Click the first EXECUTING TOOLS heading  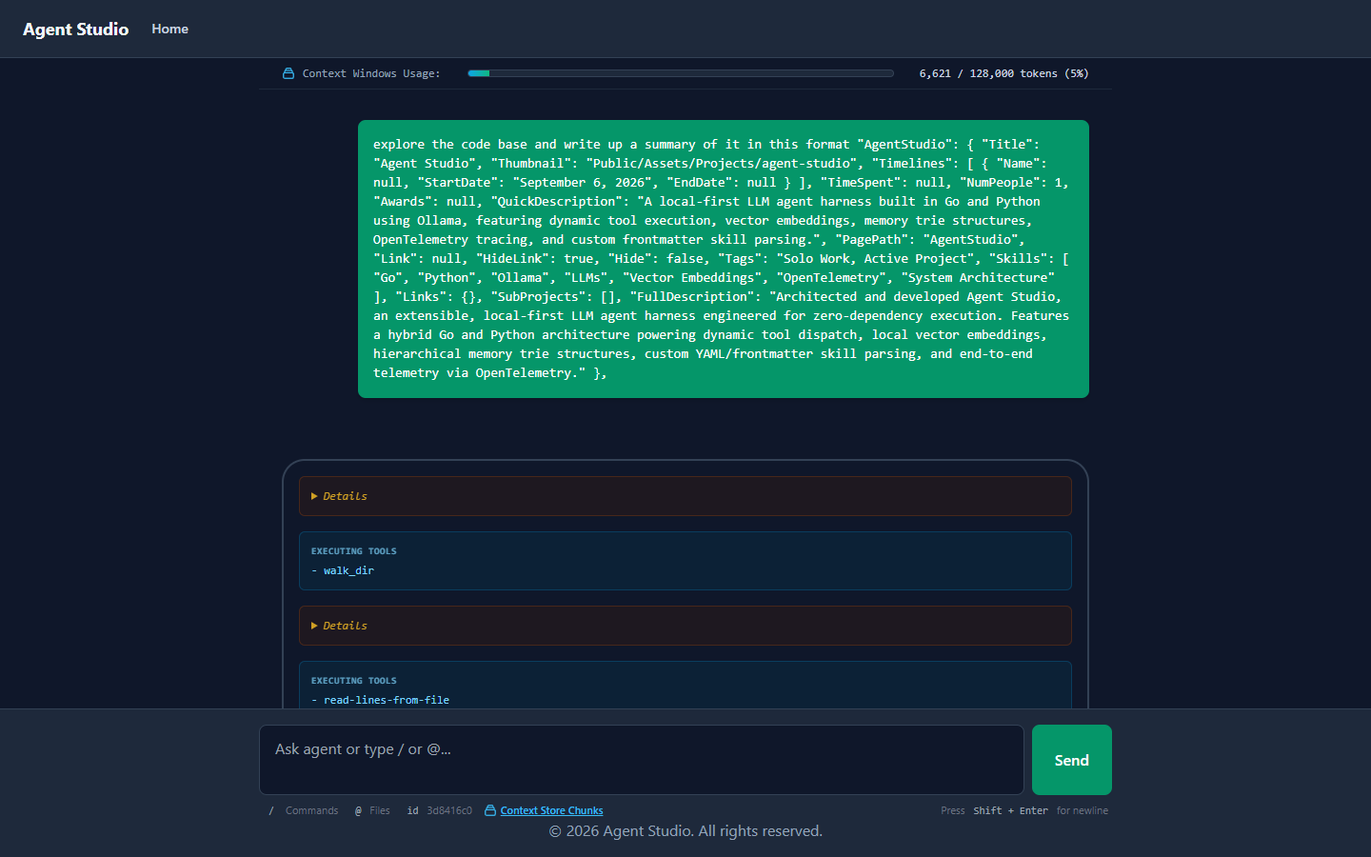tap(354, 551)
